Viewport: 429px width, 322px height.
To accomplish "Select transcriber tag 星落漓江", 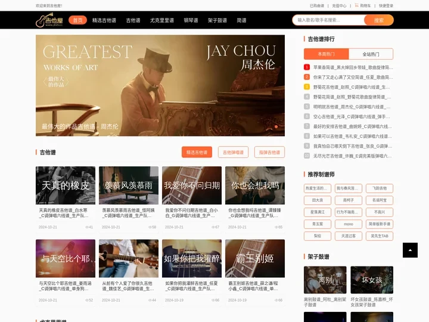I will click(318, 212).
